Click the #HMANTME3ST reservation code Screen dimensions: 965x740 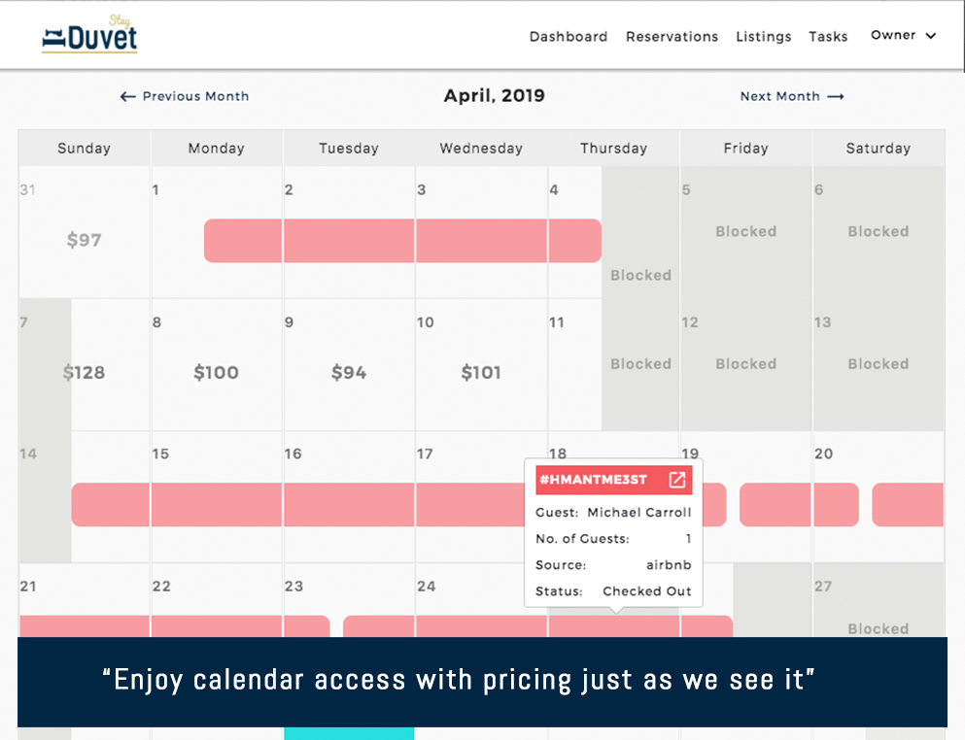tap(593, 480)
